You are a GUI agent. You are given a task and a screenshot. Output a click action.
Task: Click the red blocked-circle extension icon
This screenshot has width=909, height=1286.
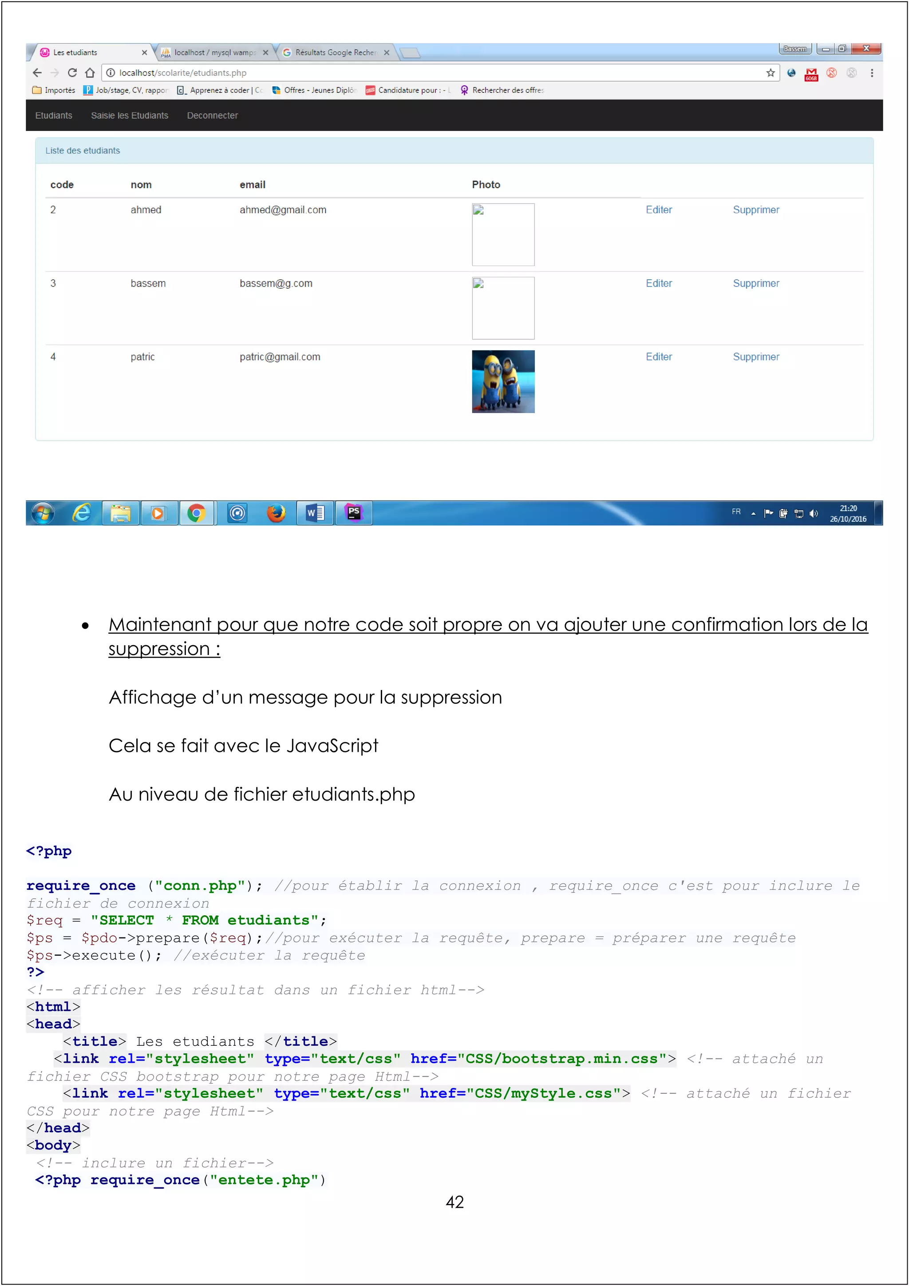point(831,73)
